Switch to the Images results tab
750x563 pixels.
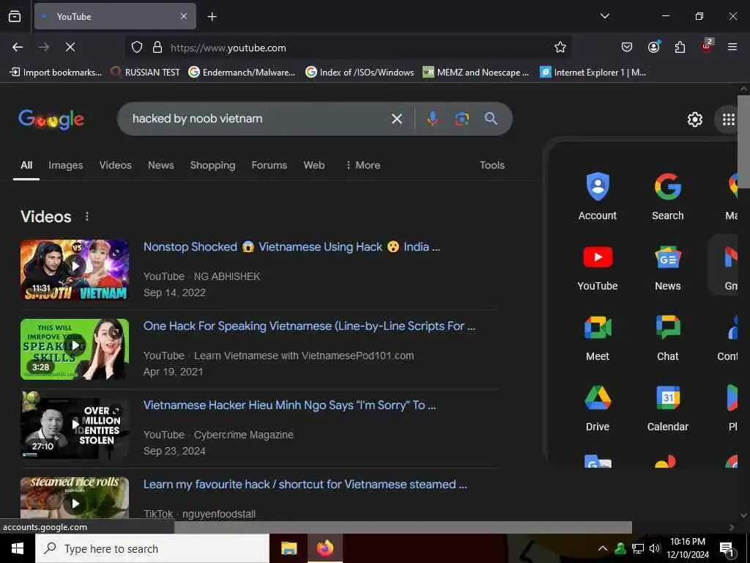(65, 165)
